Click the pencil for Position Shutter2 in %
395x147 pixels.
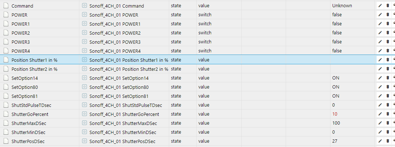point(380,69)
